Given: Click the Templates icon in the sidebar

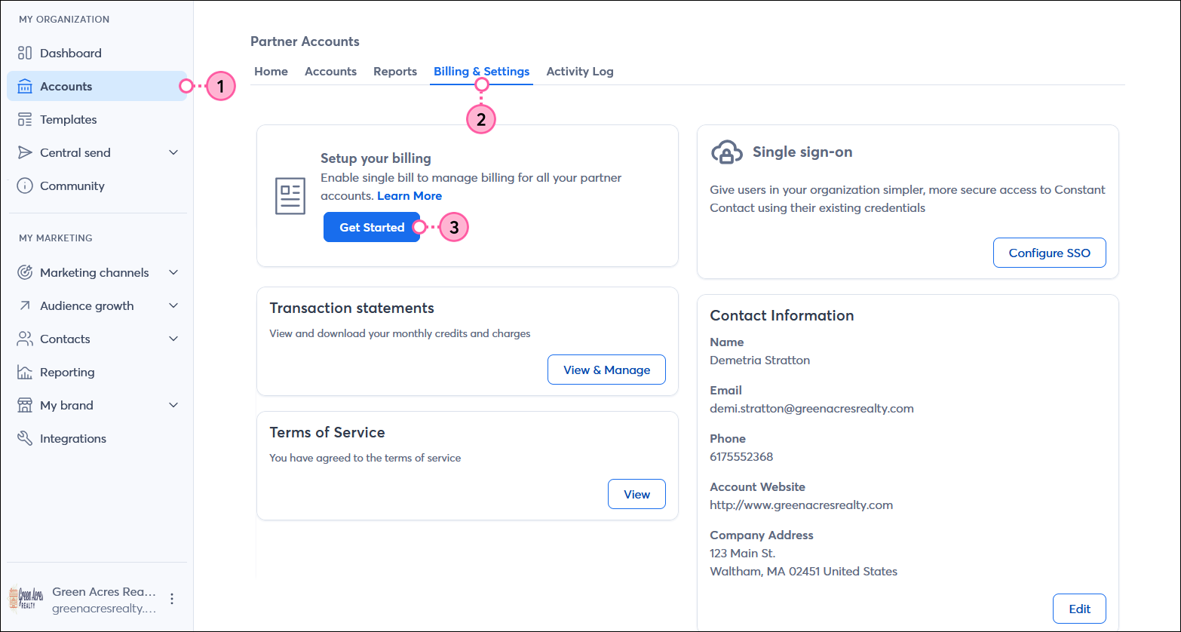Looking at the screenshot, I should point(25,119).
